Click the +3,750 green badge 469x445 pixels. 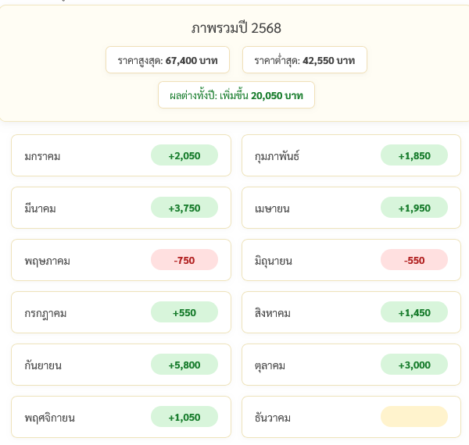(184, 208)
